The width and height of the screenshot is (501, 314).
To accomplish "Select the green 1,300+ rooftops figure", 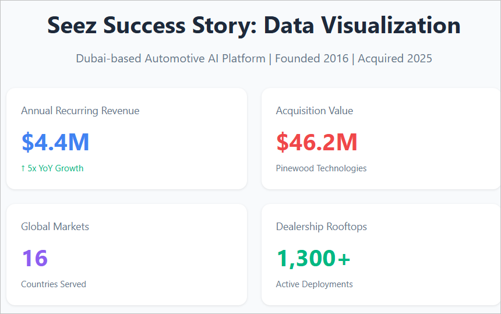I will tap(313, 258).
